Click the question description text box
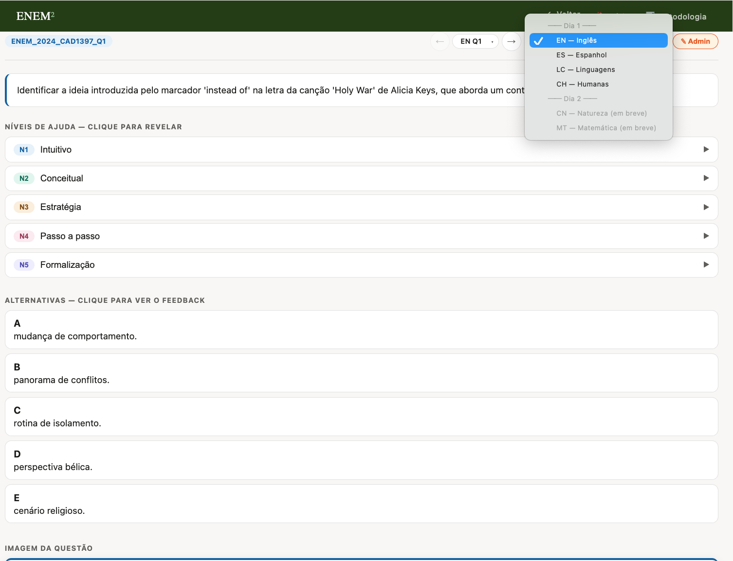 tap(361, 90)
